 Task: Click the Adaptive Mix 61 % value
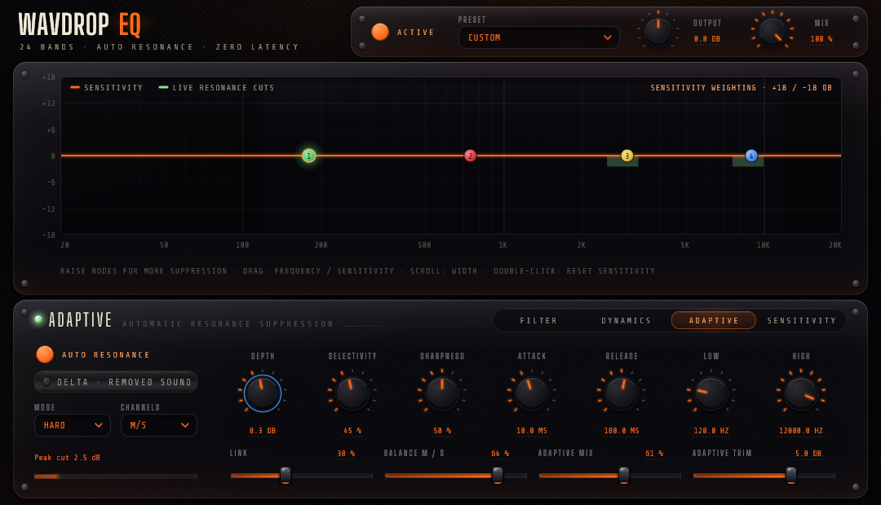(654, 454)
